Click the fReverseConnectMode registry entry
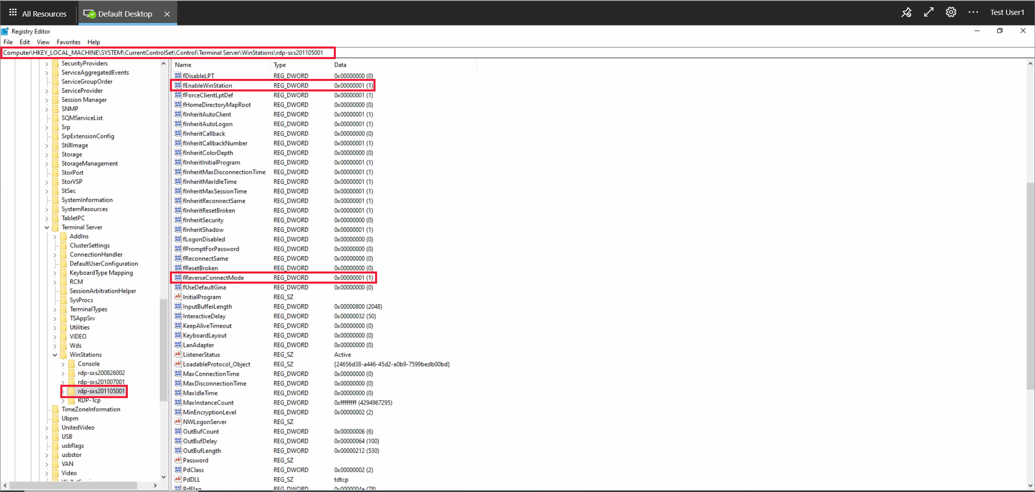 [213, 278]
